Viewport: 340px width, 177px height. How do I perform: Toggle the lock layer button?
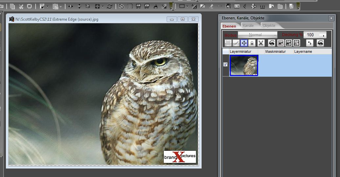click(x=252, y=43)
